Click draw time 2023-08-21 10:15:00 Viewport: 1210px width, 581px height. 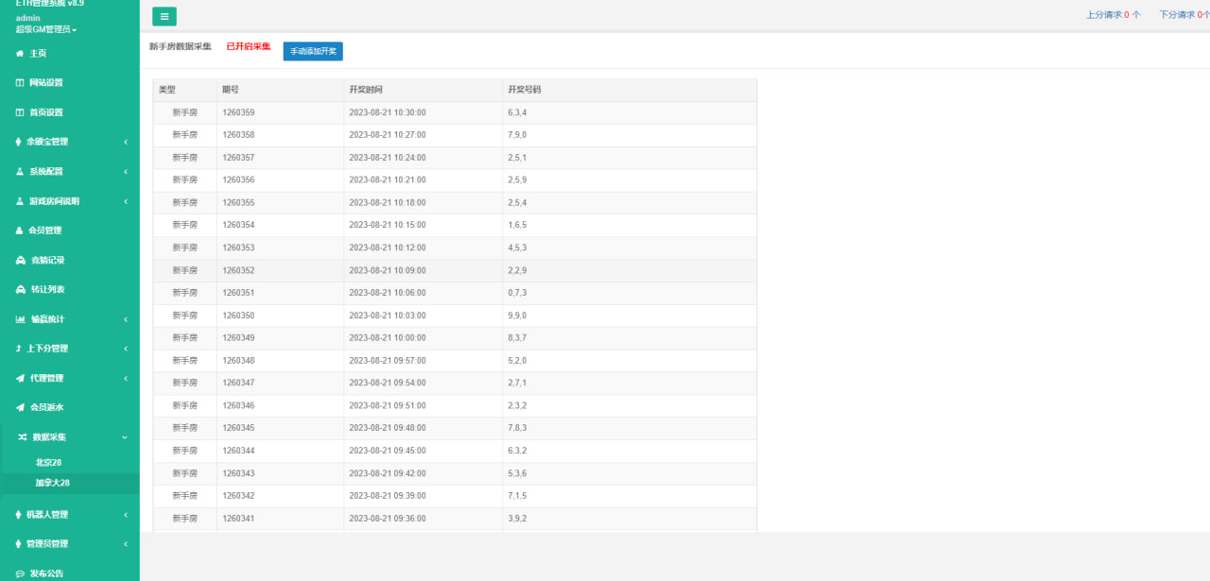tap(388, 225)
